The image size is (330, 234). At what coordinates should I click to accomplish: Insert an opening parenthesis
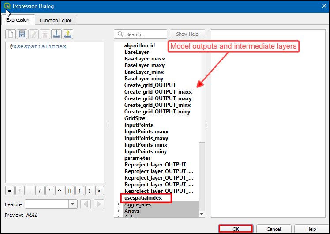point(80,191)
